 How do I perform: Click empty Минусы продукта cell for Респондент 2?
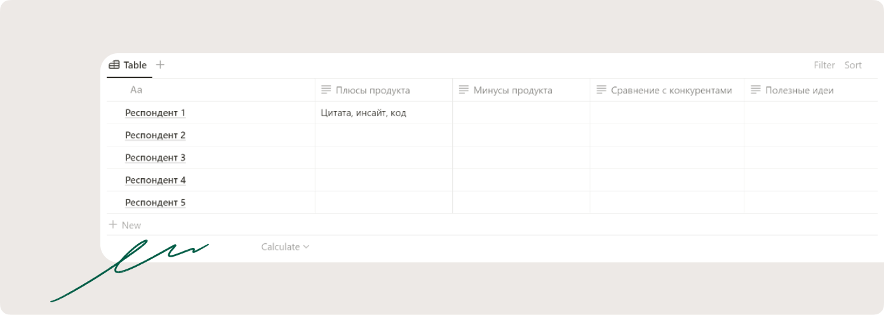coord(521,135)
